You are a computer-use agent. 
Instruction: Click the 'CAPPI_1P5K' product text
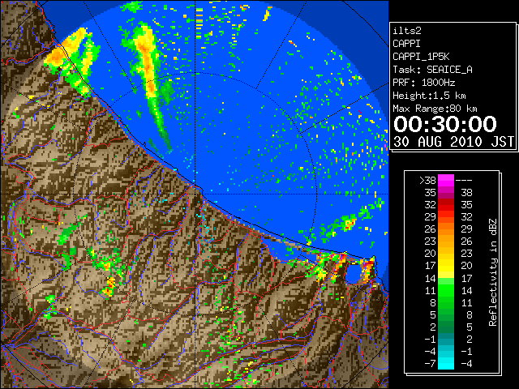pyautogui.click(x=421, y=57)
